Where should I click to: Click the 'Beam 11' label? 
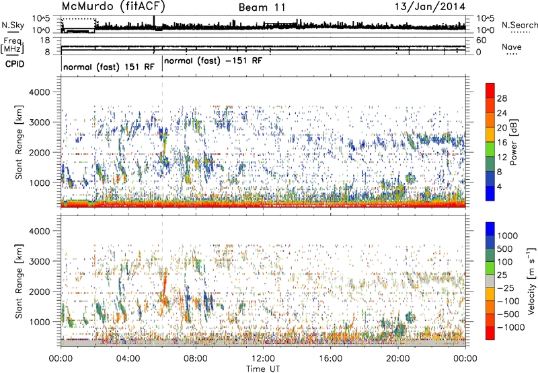262,7
